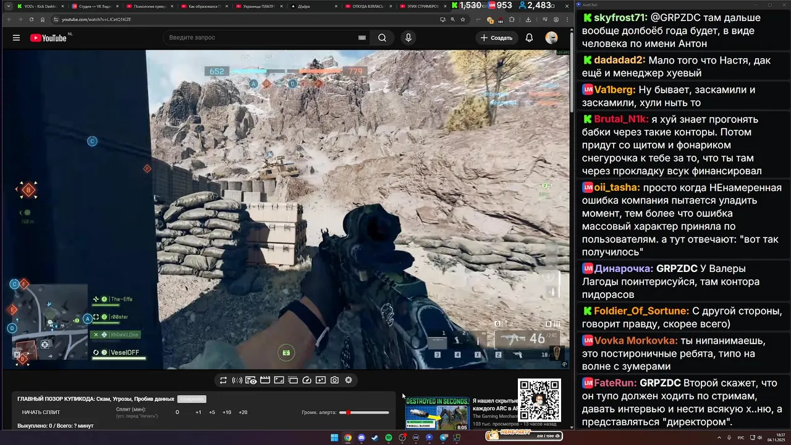The image size is (791, 445).
Task: Open the page zoom magnifier in address bar
Action: pyautogui.click(x=453, y=19)
